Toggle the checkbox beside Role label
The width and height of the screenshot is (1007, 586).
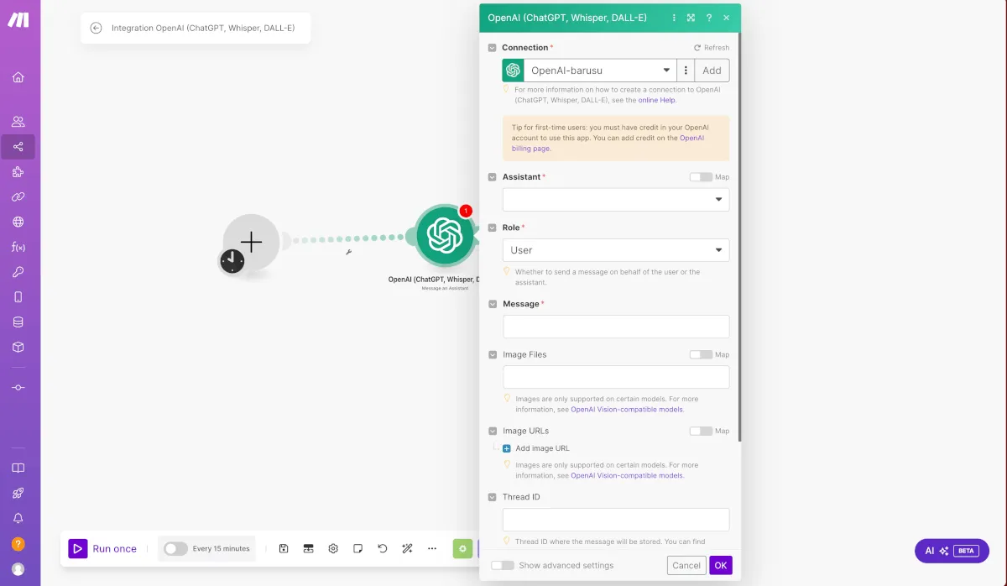(x=493, y=228)
